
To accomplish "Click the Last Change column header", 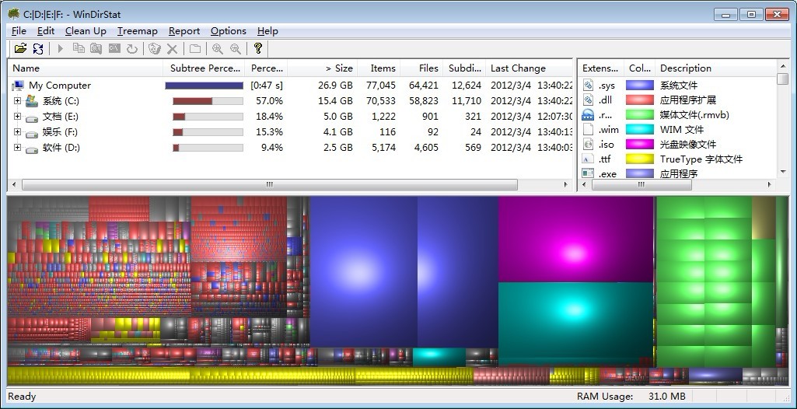I will coord(518,68).
